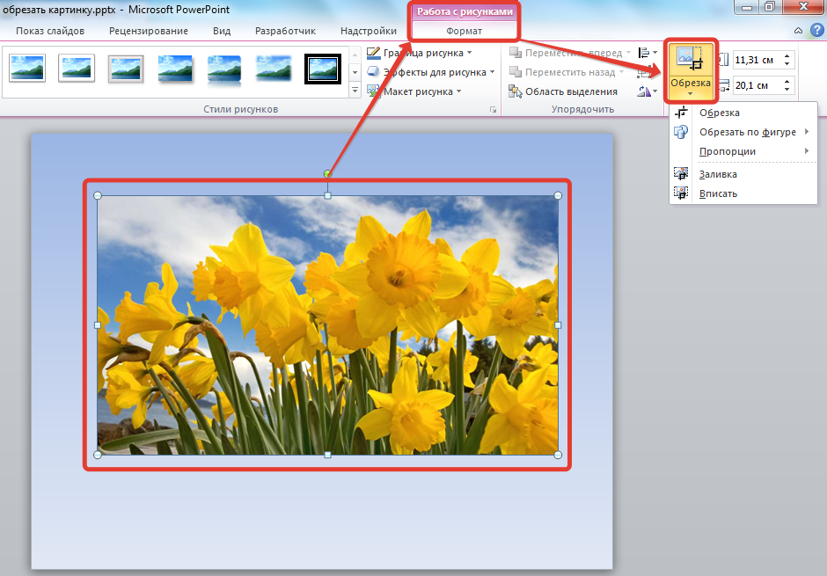Open the Рецензирование tab

149,31
